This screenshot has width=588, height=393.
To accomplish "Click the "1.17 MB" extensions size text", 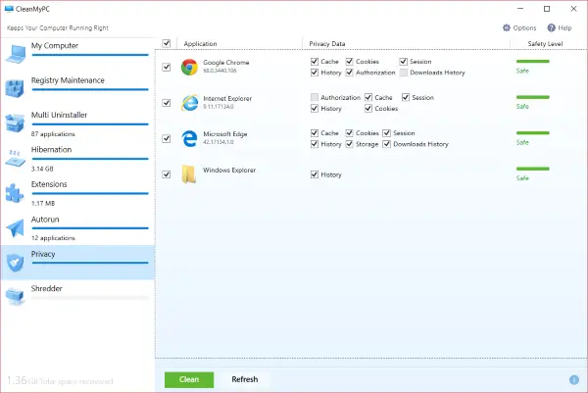I will point(43,203).
